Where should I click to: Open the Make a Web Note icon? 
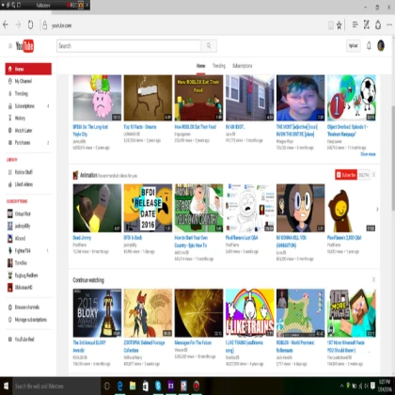367,24
